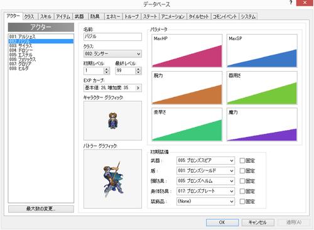Open the スキル tab
This screenshot has height=230, width=314.
point(46,16)
